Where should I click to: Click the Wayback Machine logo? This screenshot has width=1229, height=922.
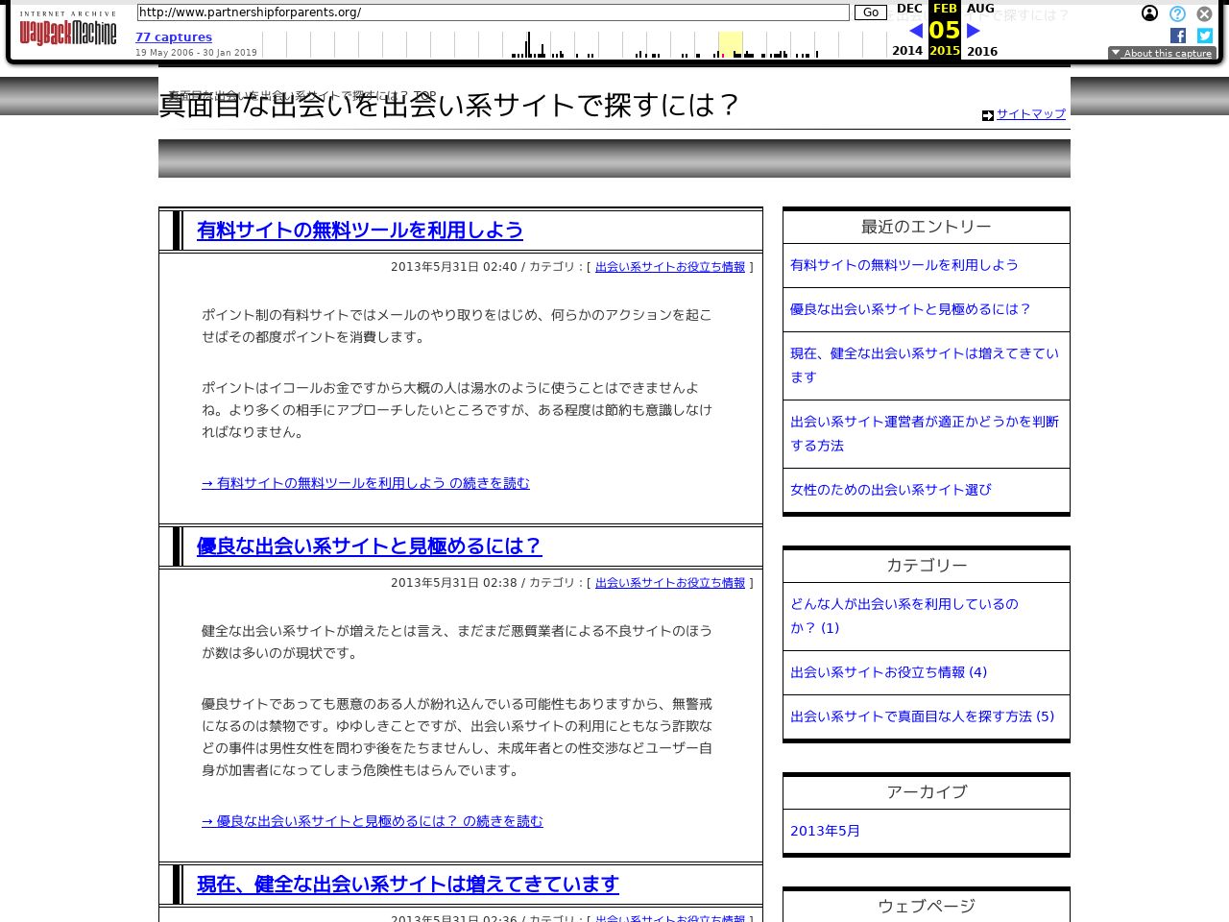[67, 31]
